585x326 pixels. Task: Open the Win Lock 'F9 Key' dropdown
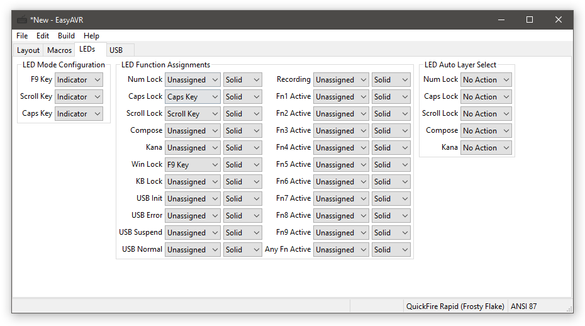pyautogui.click(x=192, y=165)
